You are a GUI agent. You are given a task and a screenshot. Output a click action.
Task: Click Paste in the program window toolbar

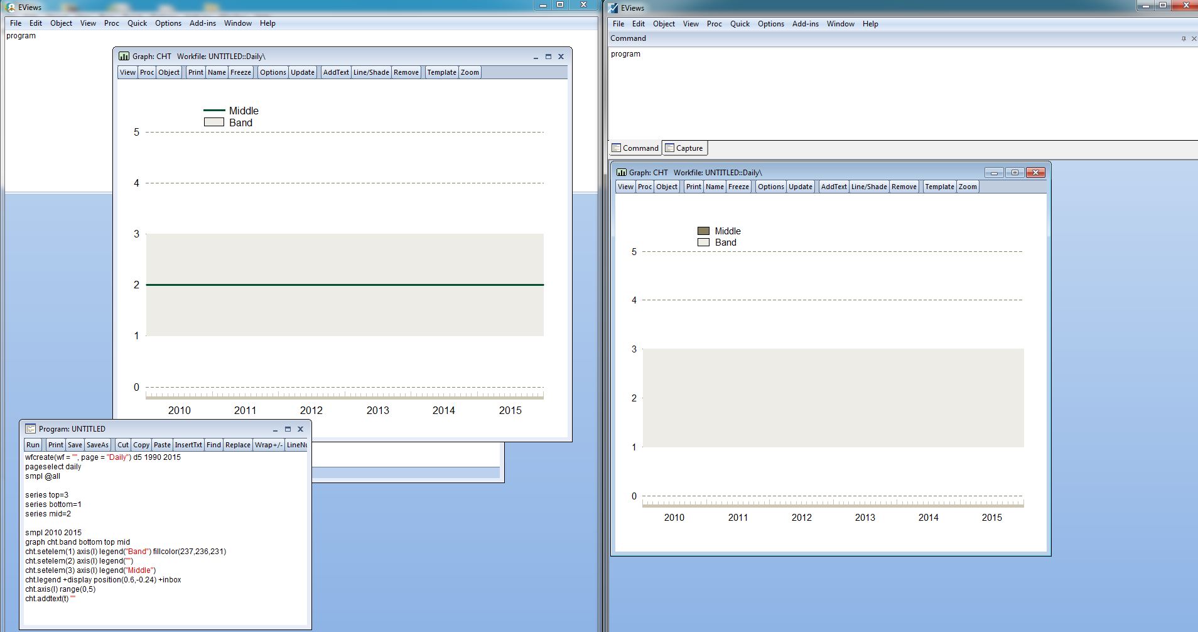162,445
